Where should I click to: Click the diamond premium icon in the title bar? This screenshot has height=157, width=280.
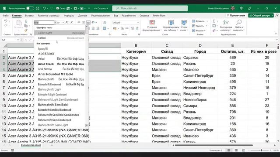tap(241, 8)
